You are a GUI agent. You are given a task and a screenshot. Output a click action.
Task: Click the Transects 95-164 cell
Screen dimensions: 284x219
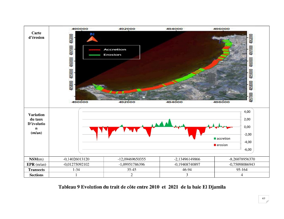pos(242,170)
